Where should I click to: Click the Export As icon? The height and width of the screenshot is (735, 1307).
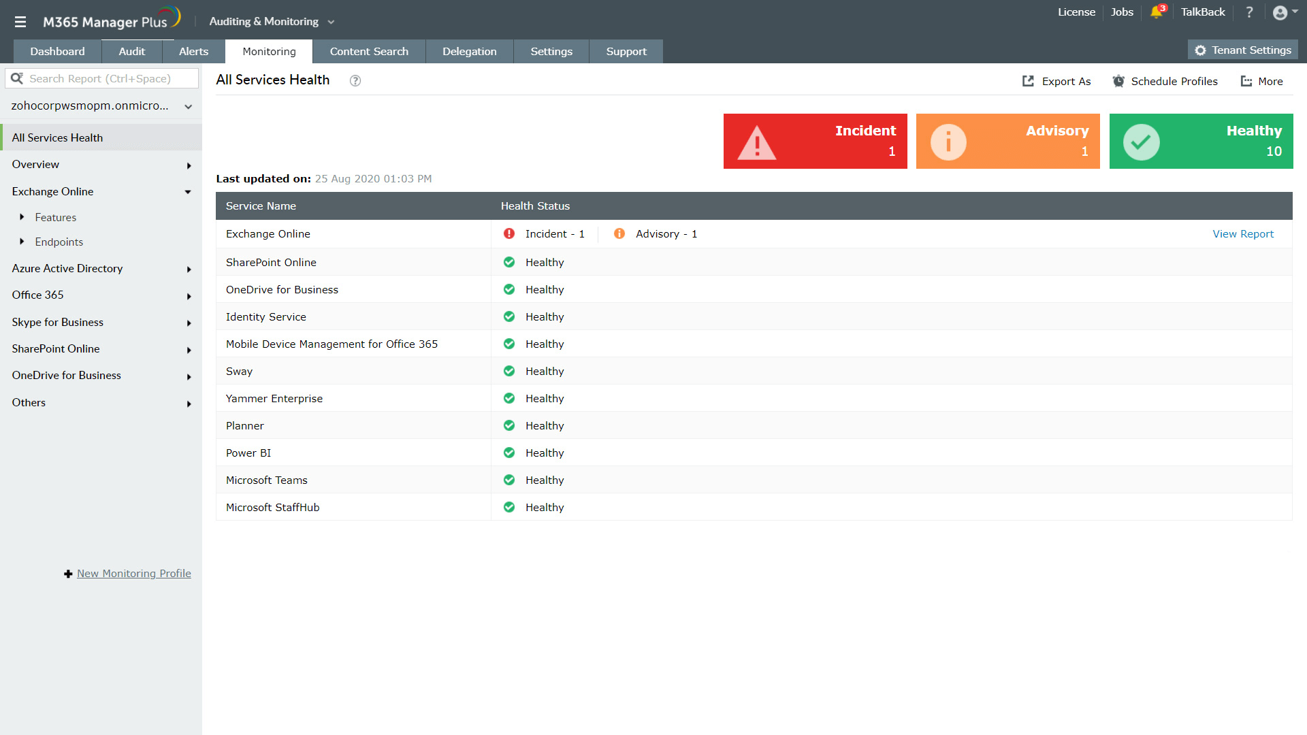(1028, 81)
